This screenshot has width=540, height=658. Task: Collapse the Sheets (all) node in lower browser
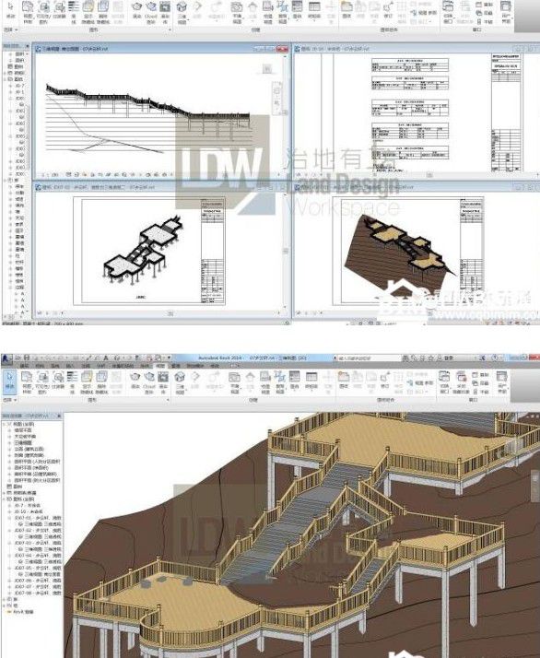click(5, 499)
